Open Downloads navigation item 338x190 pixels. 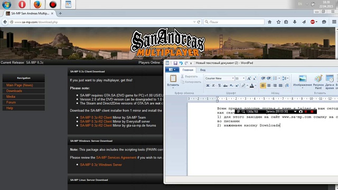click(x=14, y=91)
